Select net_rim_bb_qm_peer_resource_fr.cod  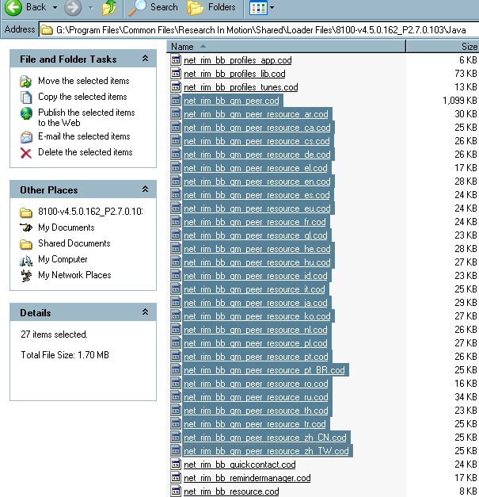[x=254, y=222]
